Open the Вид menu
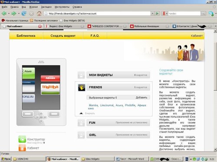 24,7
